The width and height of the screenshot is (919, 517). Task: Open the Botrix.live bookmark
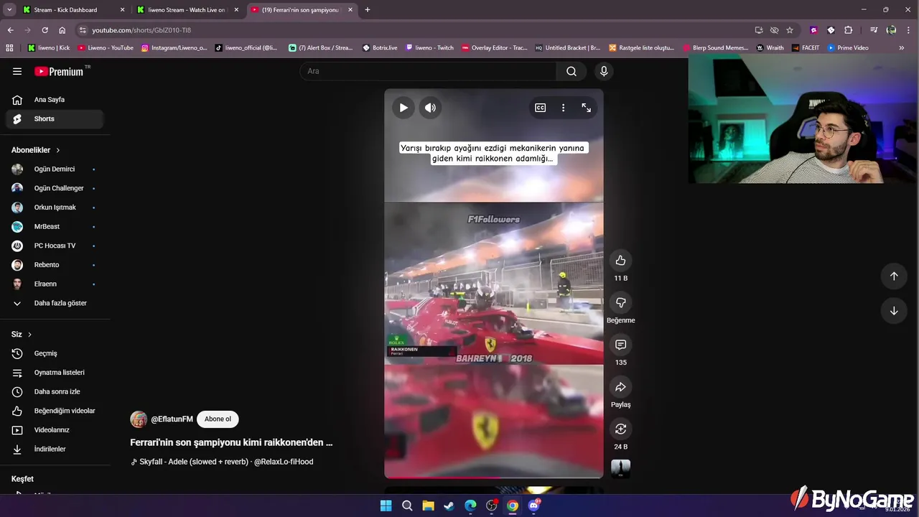pos(380,48)
